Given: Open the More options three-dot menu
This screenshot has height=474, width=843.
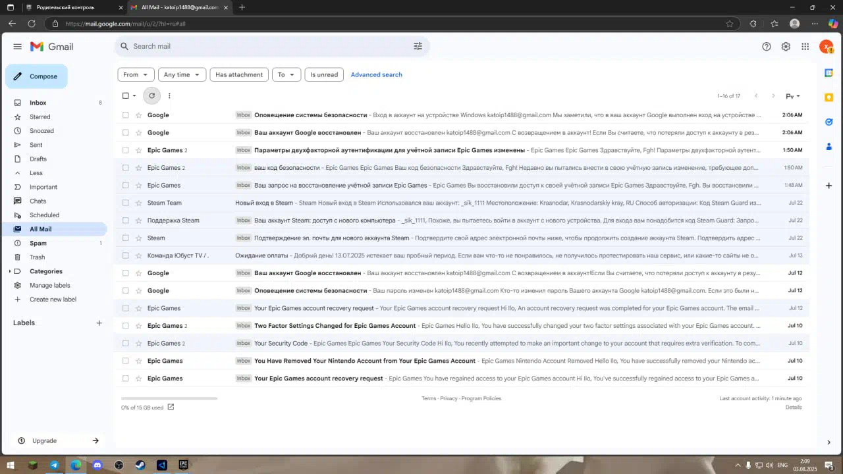Looking at the screenshot, I should (169, 95).
